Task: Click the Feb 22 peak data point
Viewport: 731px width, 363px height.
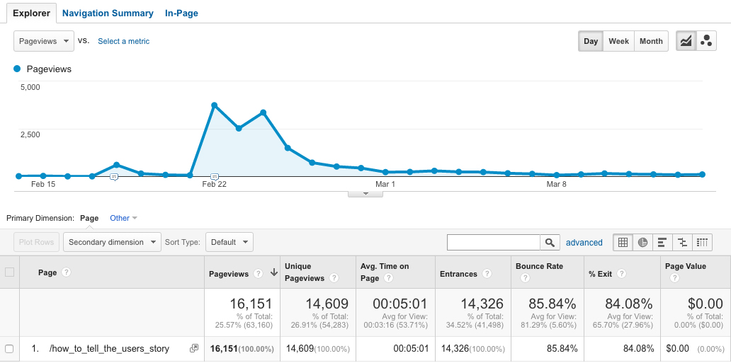Action: 215,105
